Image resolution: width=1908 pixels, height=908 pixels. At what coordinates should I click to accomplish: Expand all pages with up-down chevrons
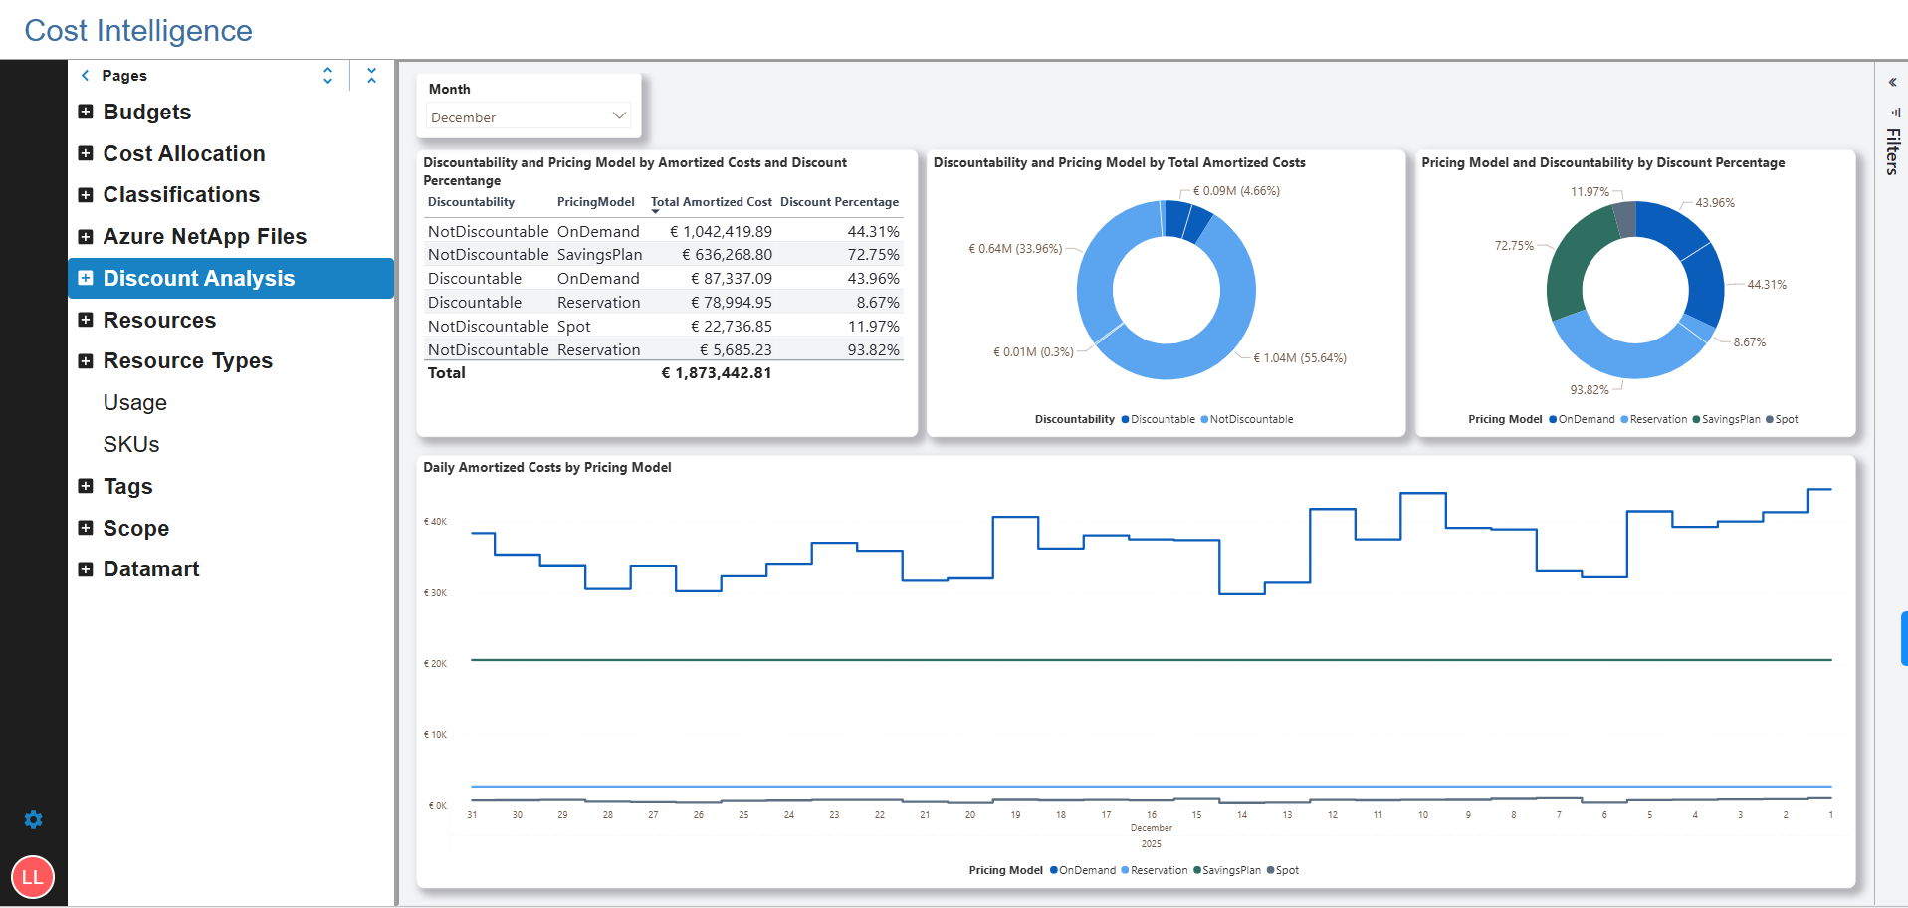point(327,76)
